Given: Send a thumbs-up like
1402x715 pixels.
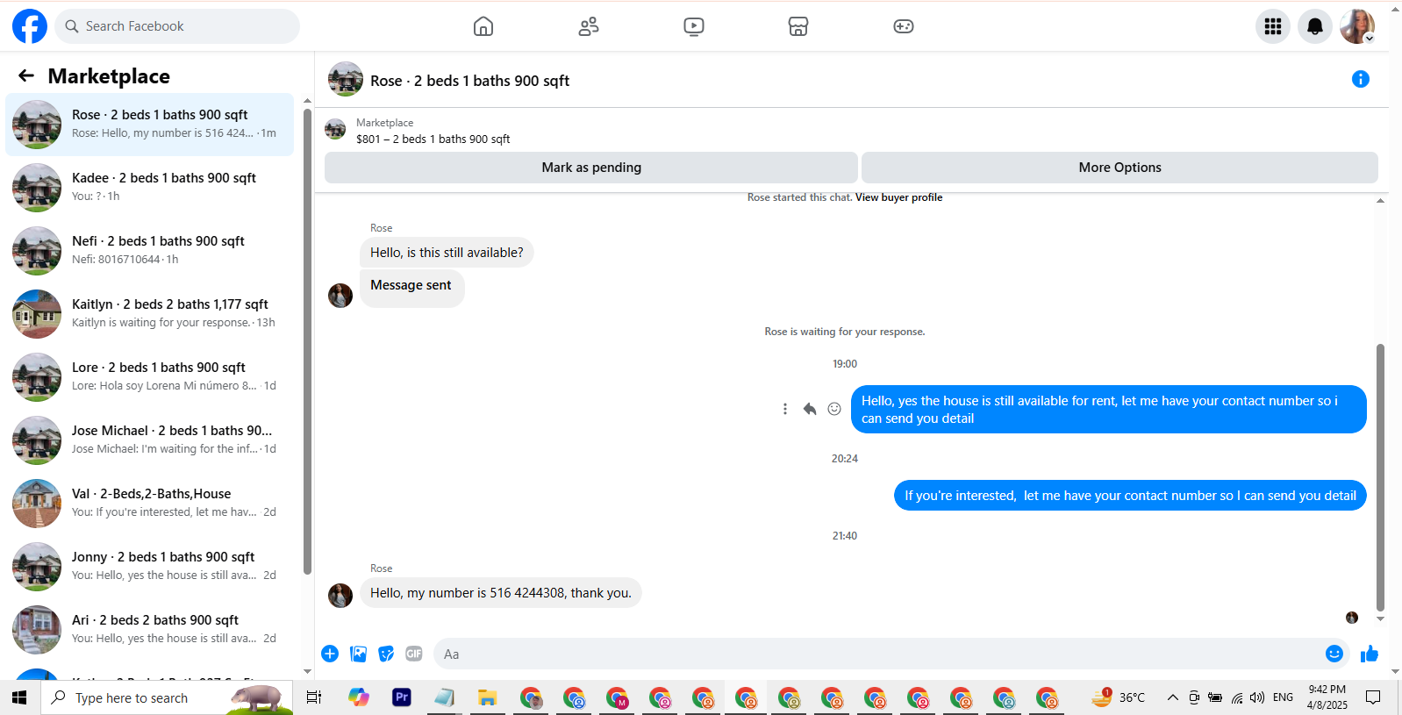Looking at the screenshot, I should (x=1370, y=654).
